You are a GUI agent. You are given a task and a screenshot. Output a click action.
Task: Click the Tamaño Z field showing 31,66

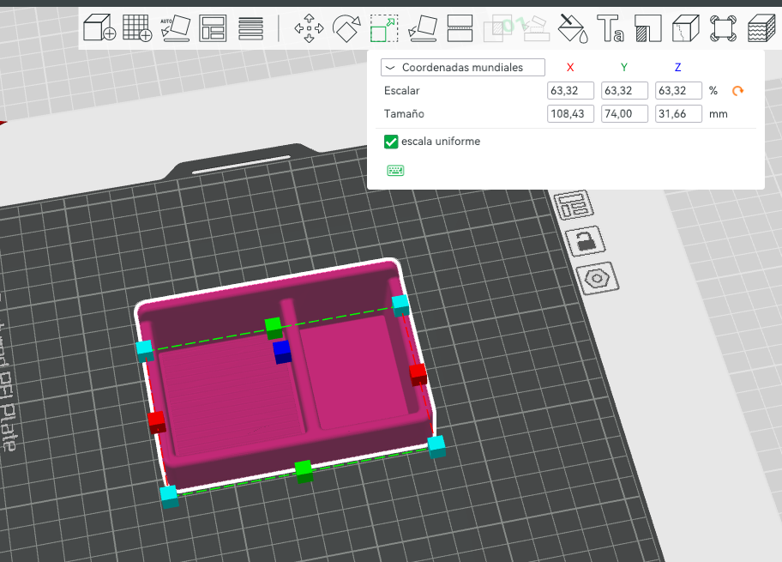tap(678, 114)
